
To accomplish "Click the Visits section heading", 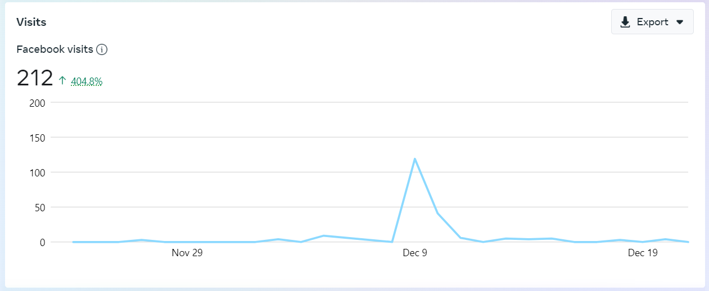I will click(x=31, y=22).
